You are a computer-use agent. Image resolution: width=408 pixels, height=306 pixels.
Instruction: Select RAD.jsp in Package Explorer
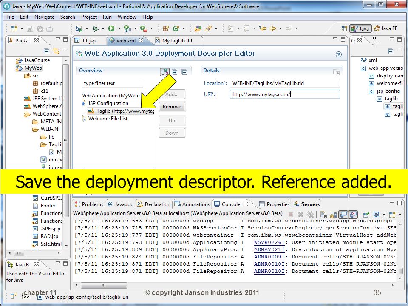click(49, 236)
